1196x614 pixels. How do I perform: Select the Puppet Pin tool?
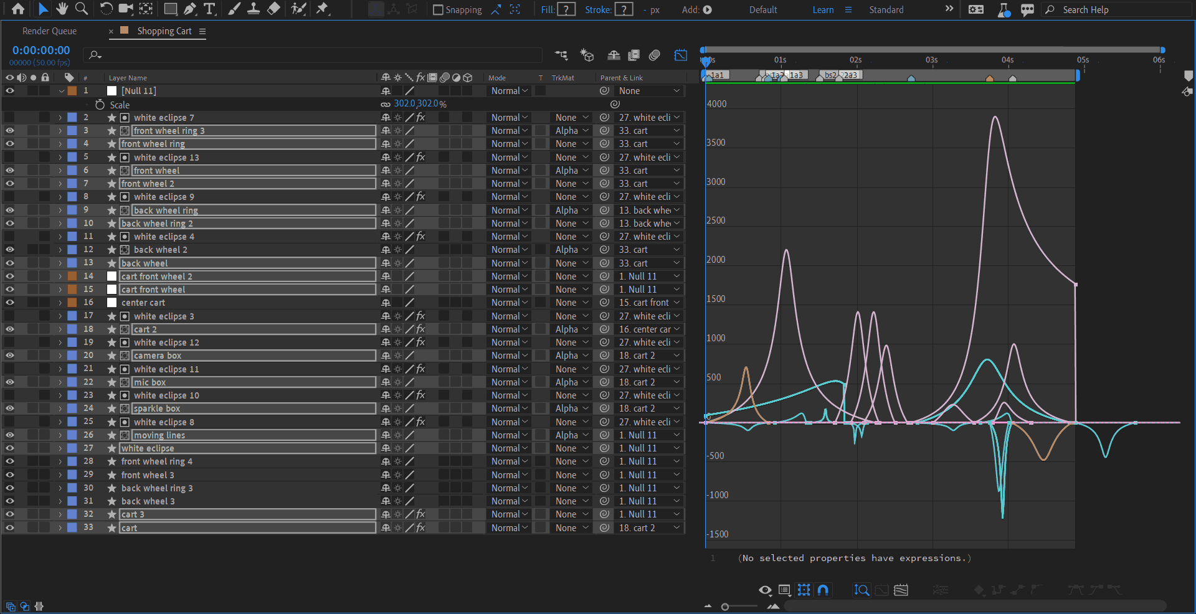[322, 9]
